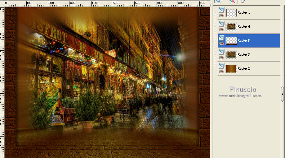Collapse the layers panel with side arrow
The width and height of the screenshot is (285, 158).
pyautogui.click(x=283, y=94)
